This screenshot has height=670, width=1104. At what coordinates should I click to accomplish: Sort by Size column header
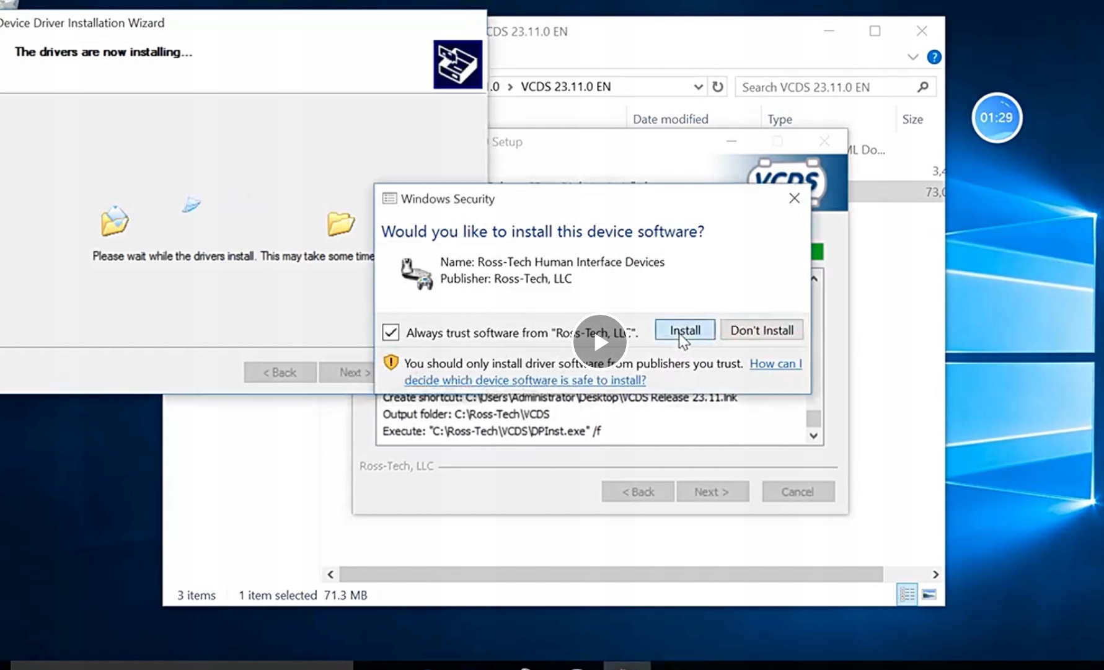tap(912, 119)
